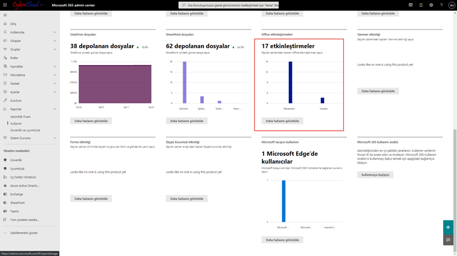
Task: View more for Yammer etkinliği
Action: 378,91
